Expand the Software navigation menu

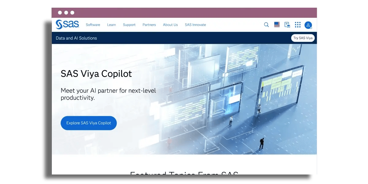(93, 25)
